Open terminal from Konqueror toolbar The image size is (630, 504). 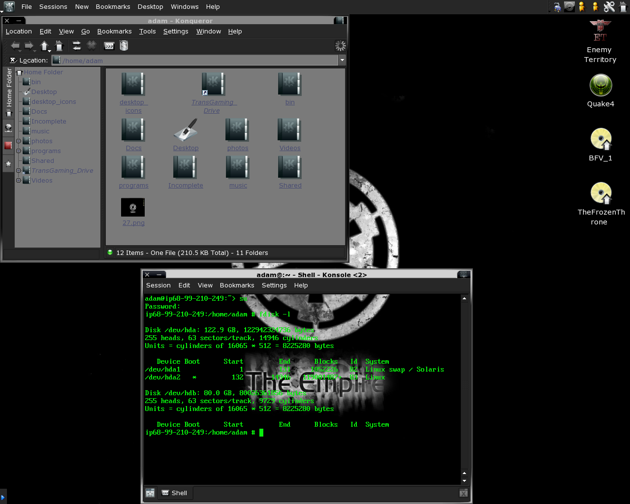[109, 46]
